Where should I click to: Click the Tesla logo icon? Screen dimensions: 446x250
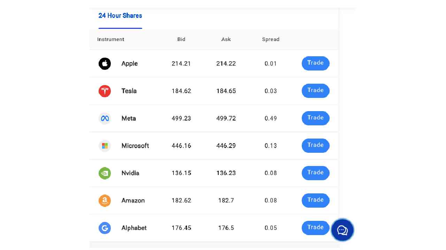pyautogui.click(x=105, y=91)
